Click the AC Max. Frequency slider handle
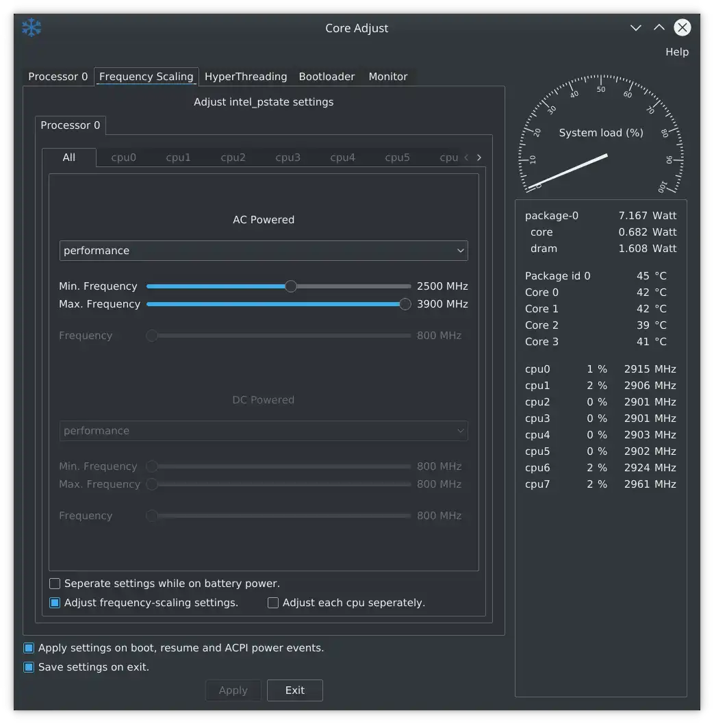Viewport: 714px width, 724px height. click(x=405, y=304)
